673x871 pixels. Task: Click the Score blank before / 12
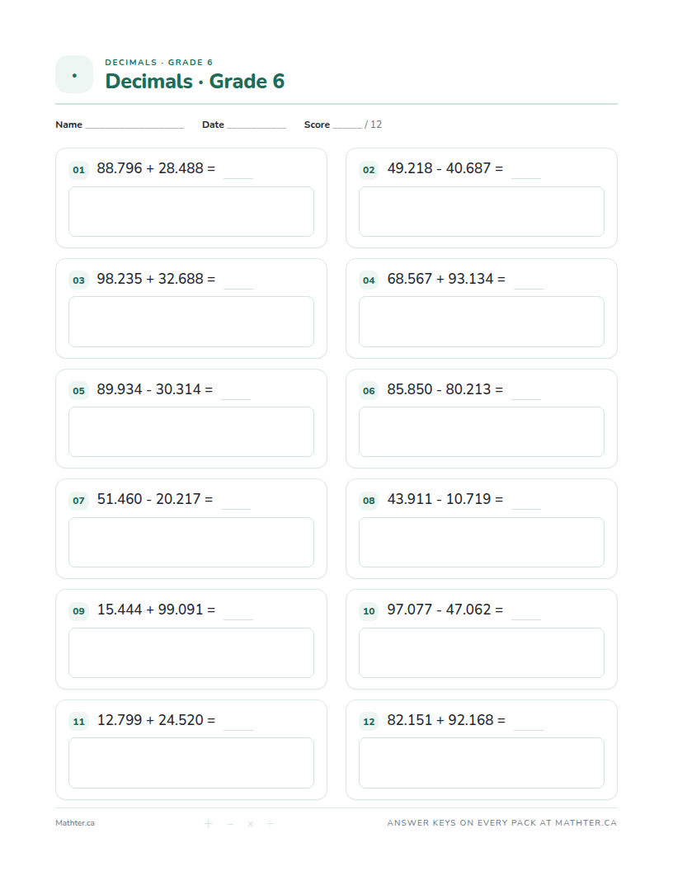point(347,127)
